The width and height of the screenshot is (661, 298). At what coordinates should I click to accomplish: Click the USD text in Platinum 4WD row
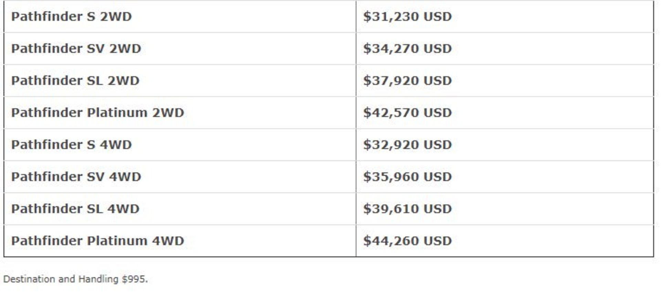437,241
